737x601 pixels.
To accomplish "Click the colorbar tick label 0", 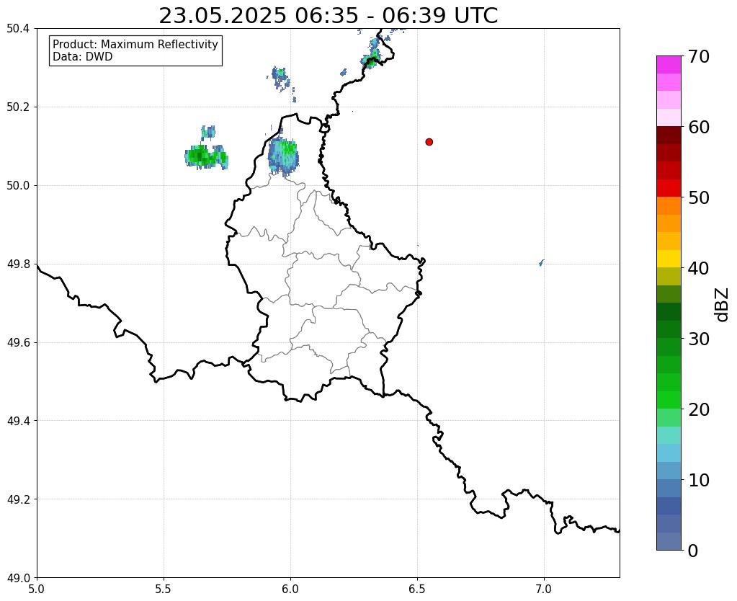I will point(693,551).
